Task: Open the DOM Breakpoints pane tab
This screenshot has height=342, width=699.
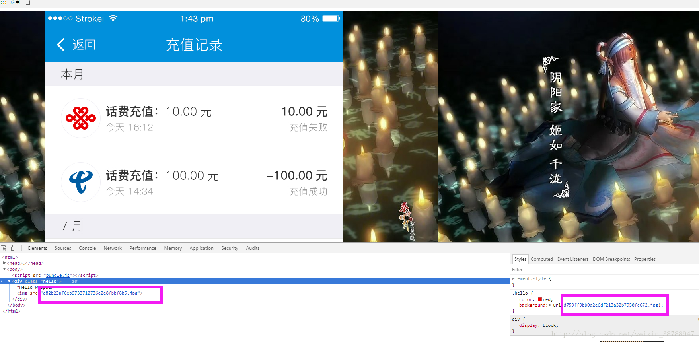Action: tap(611, 259)
